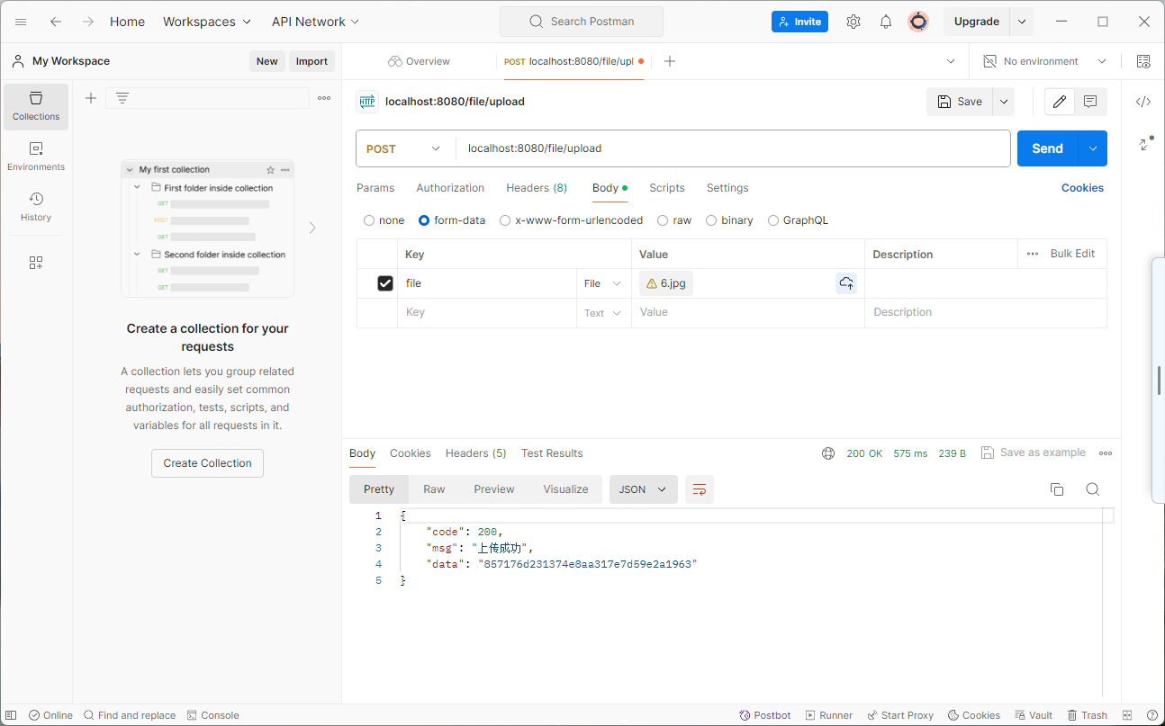This screenshot has height=726, width=1165.
Task: Open Collections in the sidebar
Action: click(36, 106)
